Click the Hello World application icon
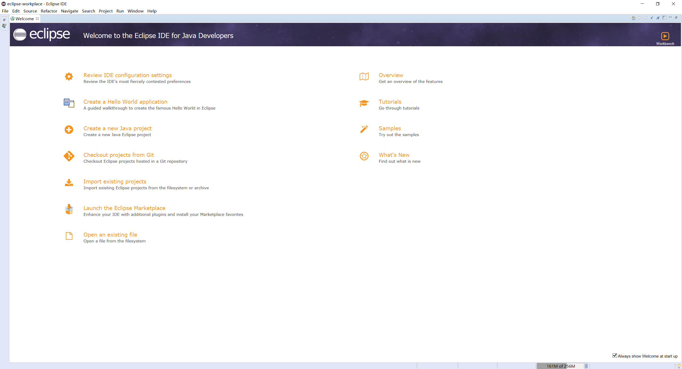The height and width of the screenshot is (369, 682). pyautogui.click(x=69, y=103)
